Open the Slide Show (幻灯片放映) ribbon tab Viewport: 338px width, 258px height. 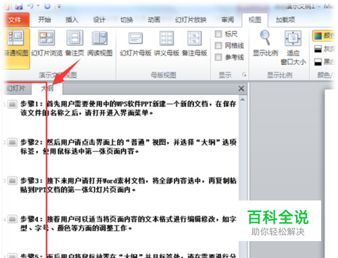point(191,20)
